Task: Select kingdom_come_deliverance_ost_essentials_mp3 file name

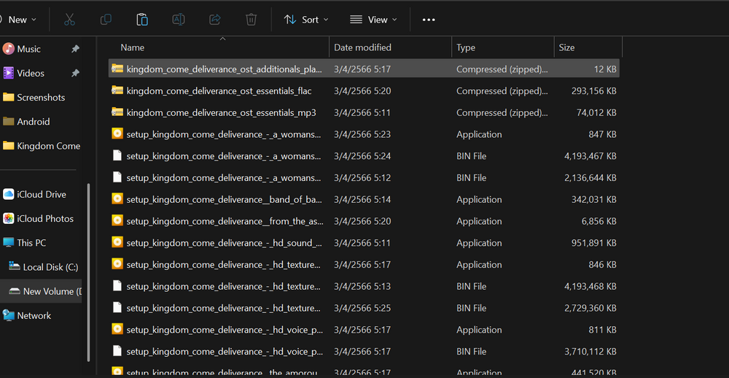Action: point(222,112)
